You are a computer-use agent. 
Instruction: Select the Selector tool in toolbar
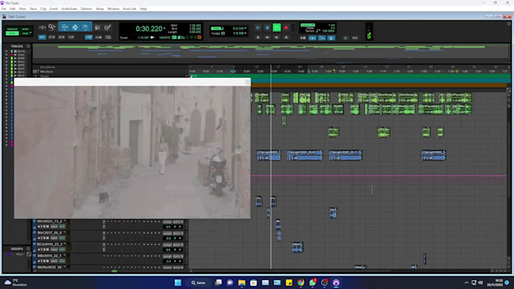click(75, 27)
